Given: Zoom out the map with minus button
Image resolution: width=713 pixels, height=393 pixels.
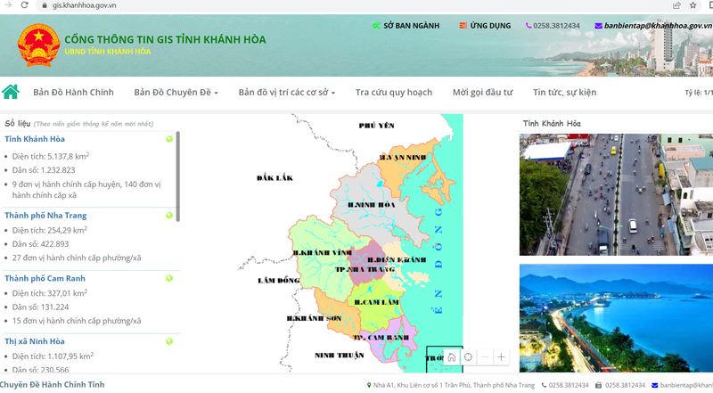Looking at the screenshot, I should (485, 357).
